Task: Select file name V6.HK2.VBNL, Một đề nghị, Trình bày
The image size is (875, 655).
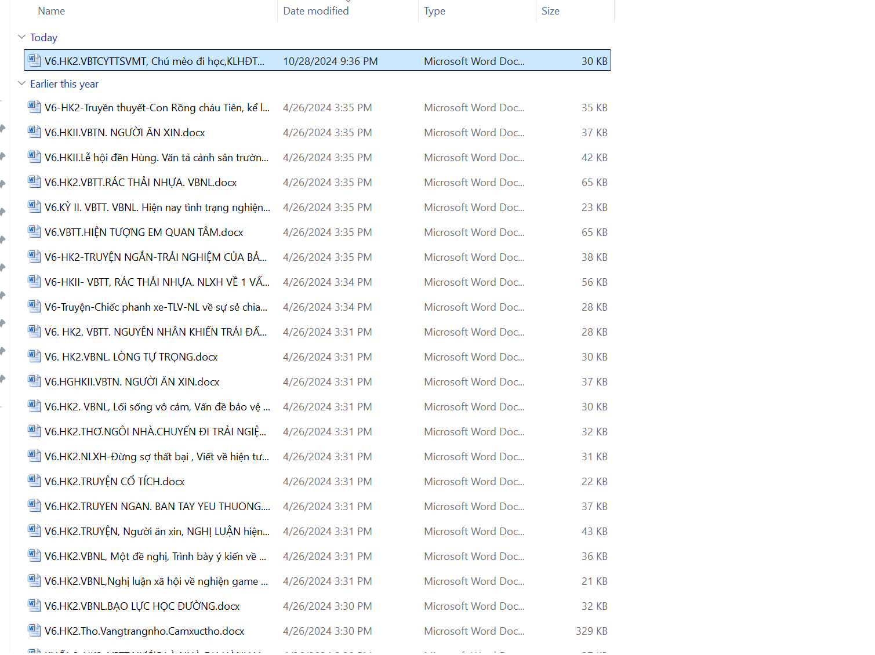Action: click(155, 556)
